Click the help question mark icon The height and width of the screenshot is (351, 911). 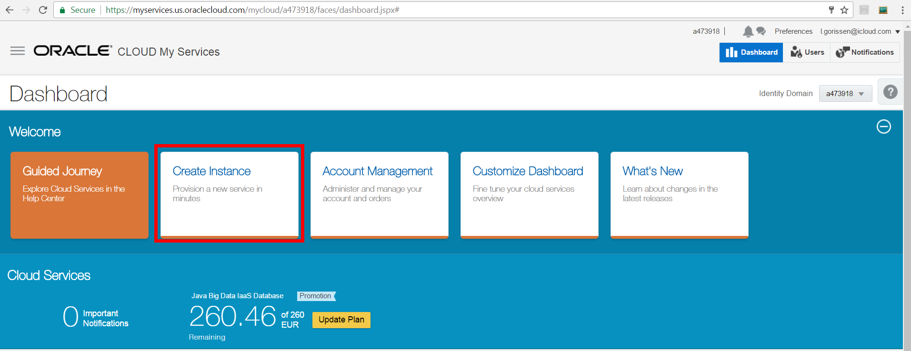coord(890,92)
